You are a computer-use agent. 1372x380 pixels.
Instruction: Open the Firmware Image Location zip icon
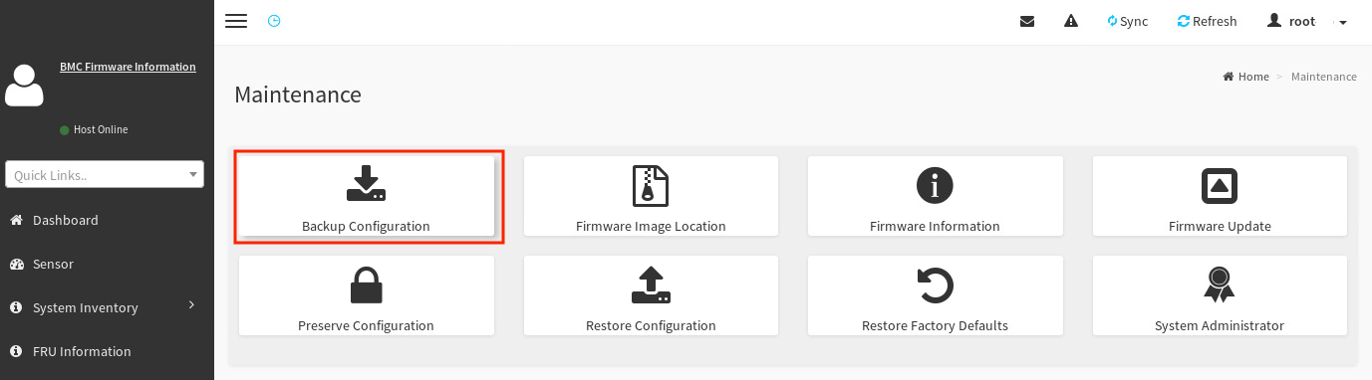pos(651,184)
